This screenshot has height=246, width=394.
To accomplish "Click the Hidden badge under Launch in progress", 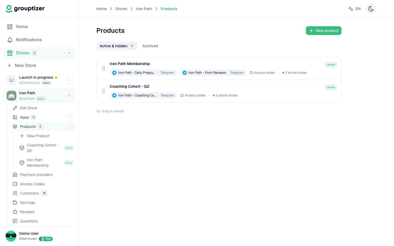I will pos(47,83).
